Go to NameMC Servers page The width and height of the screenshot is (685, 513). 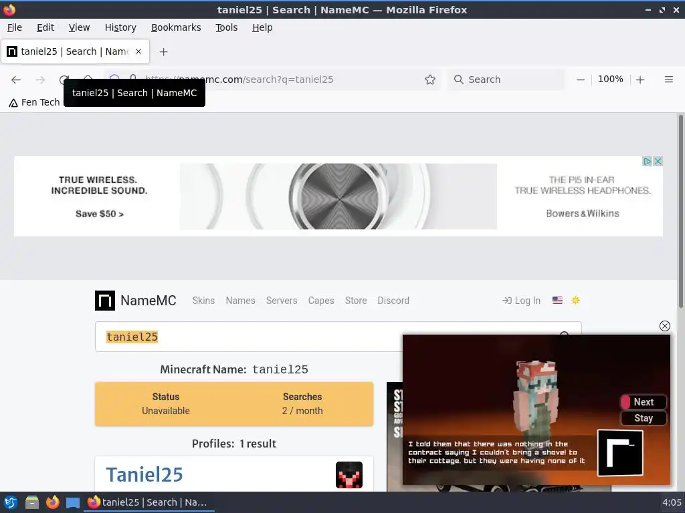[282, 301]
